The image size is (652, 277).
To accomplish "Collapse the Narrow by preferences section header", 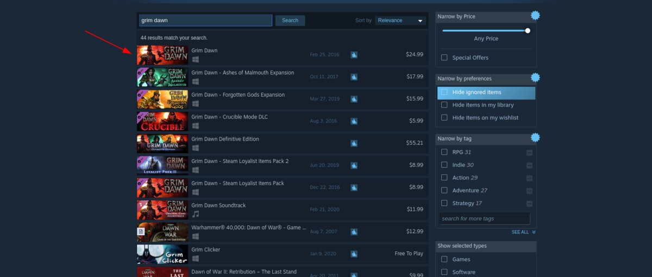I will click(486, 79).
